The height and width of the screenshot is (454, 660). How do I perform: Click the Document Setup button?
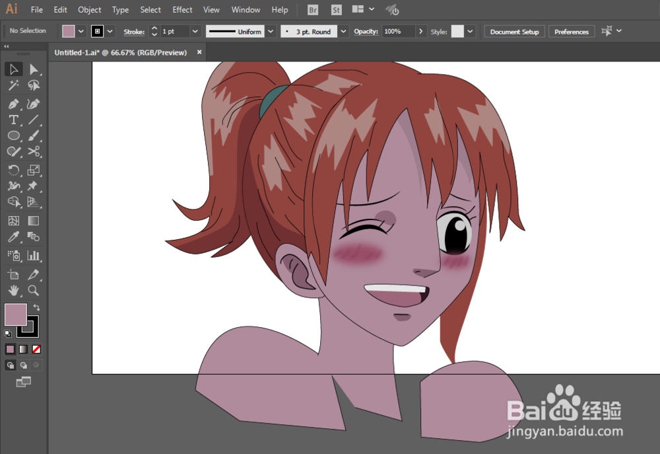coord(514,32)
